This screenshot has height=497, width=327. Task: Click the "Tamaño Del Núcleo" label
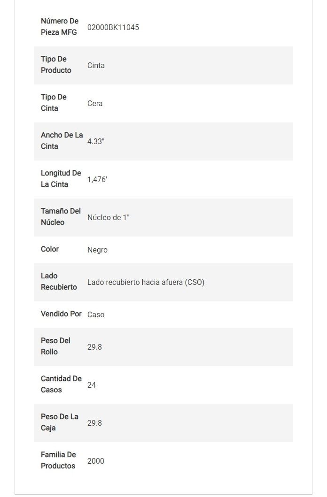pos(61,217)
